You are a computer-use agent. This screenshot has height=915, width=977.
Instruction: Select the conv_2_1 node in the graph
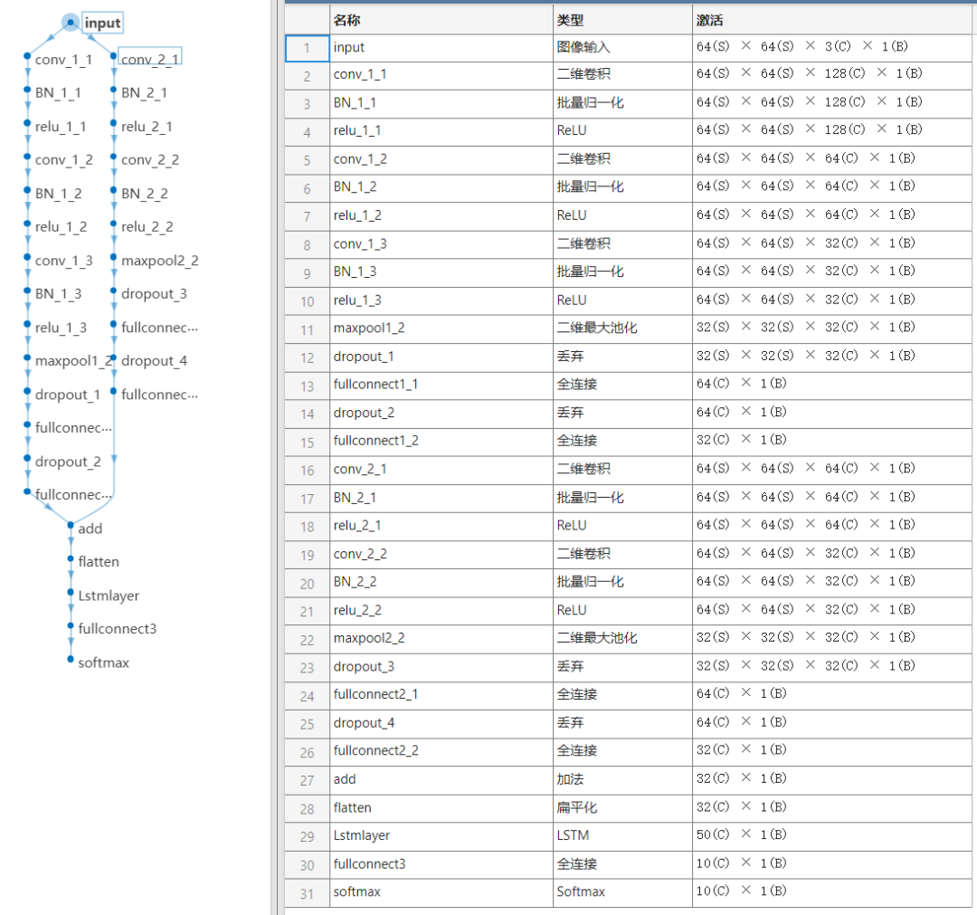click(149, 59)
